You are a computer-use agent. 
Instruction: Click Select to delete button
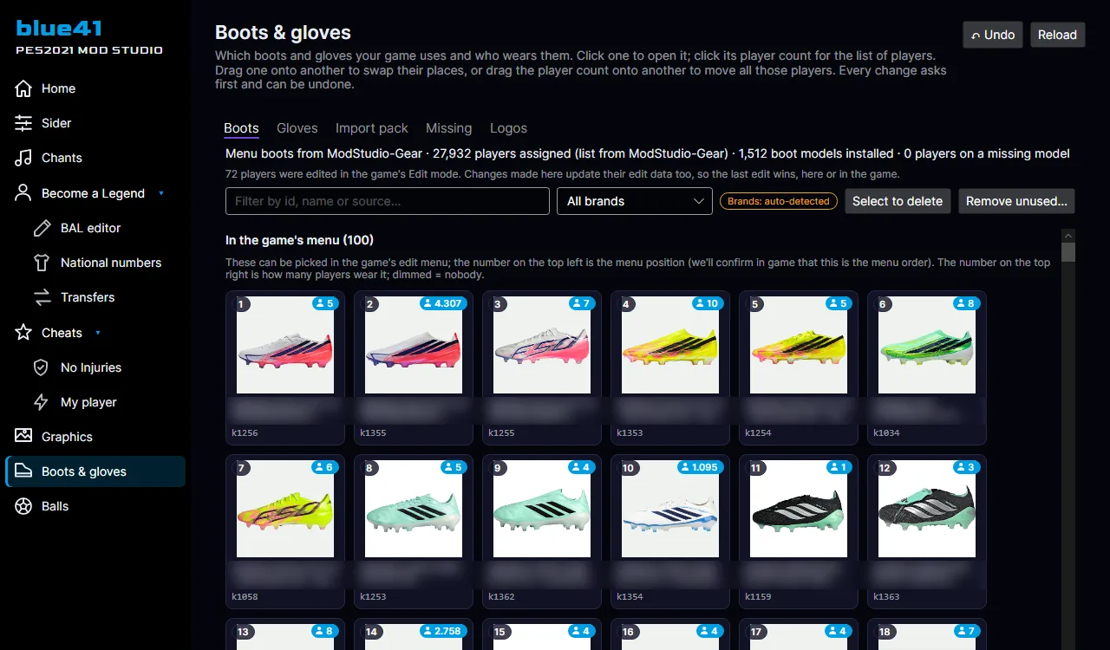click(x=898, y=201)
